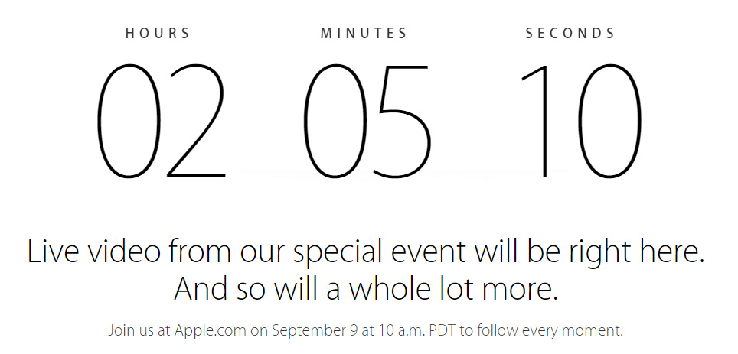Click the SECONDS label above the countdown
Viewport: 738px width, 354px height.
coord(570,34)
